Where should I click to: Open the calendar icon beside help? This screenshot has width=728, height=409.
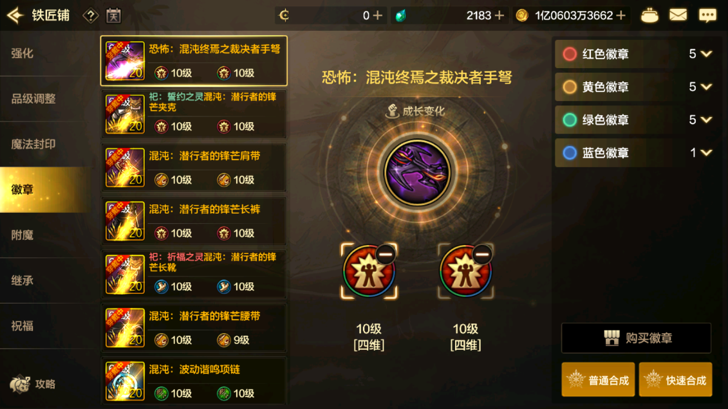[113, 16]
